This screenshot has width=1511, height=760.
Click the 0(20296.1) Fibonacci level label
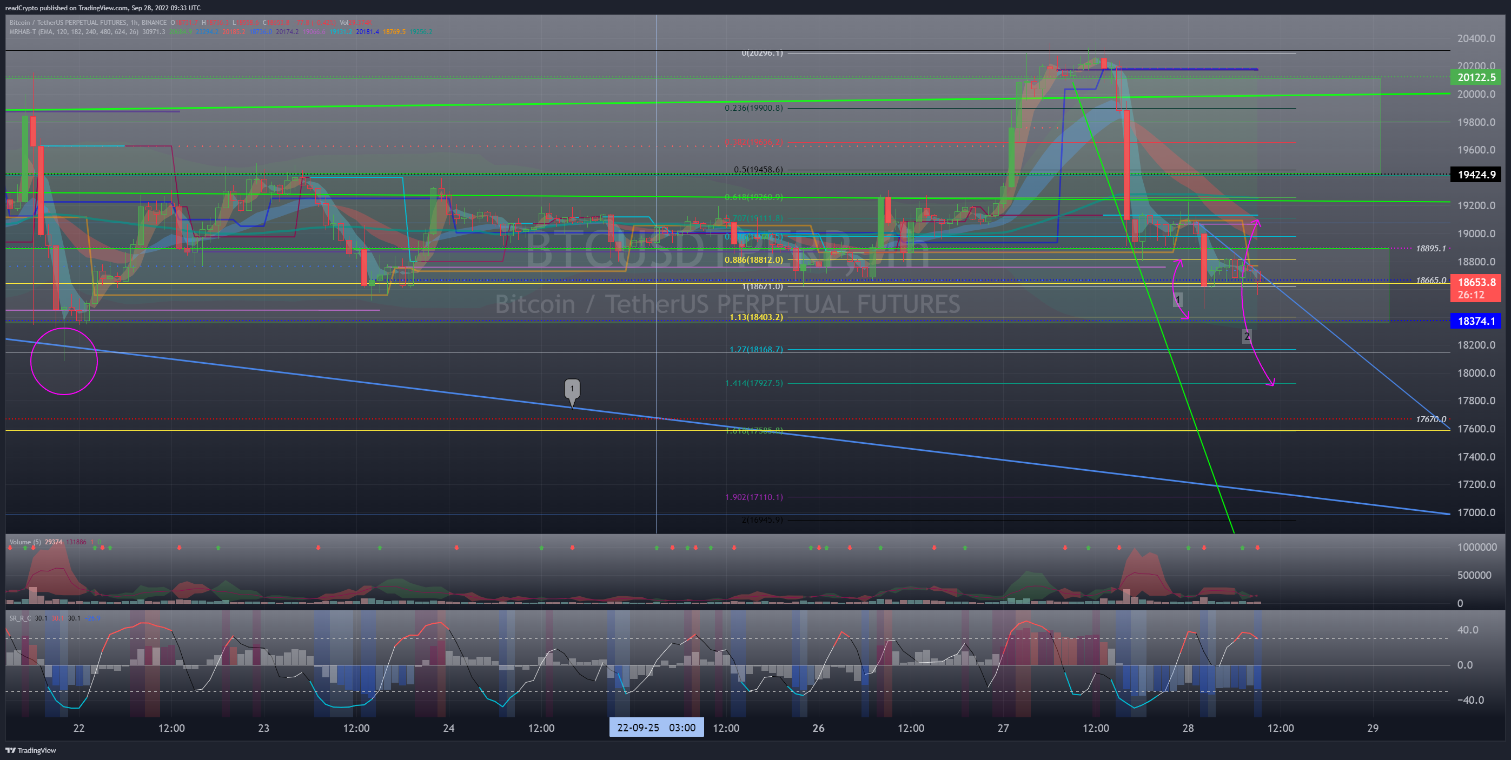(x=762, y=53)
